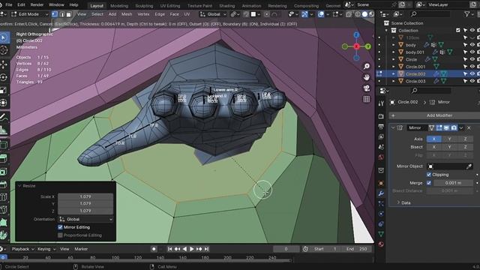Open the Material properties tab
480x270 pixels.
[x=381, y=244]
